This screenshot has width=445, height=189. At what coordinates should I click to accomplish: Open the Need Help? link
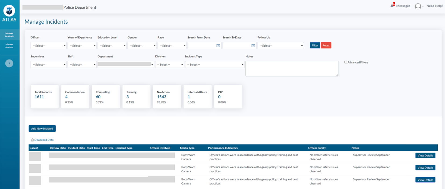click(x=435, y=6)
